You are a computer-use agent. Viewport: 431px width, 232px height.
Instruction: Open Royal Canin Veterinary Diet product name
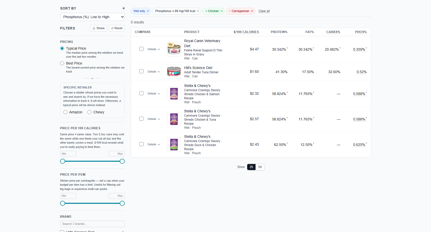point(202,43)
